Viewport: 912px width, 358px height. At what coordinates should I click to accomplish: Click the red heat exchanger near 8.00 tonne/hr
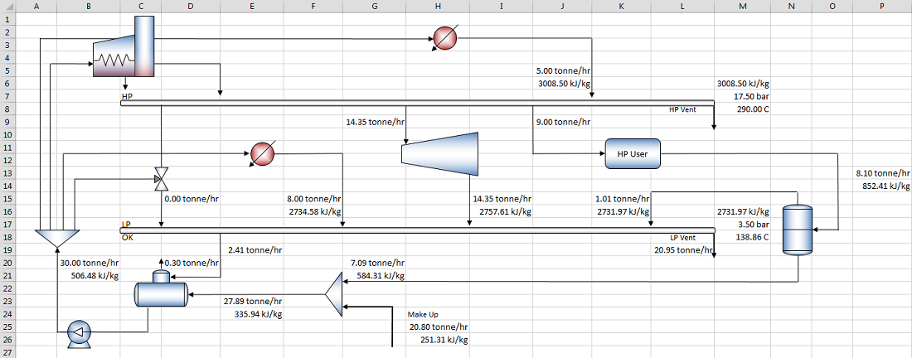click(262, 154)
